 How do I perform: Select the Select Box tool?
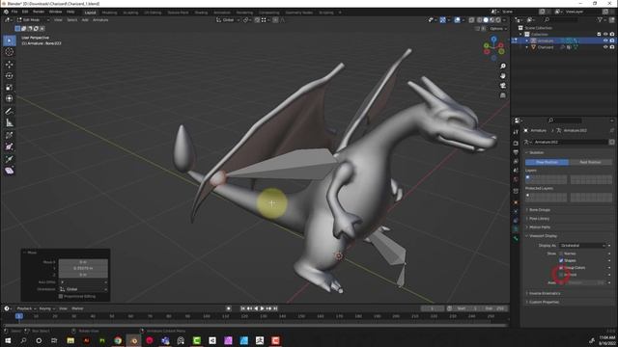pyautogui.click(x=10, y=40)
